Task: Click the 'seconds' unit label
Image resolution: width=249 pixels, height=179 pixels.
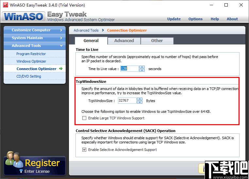Action: 155,69
